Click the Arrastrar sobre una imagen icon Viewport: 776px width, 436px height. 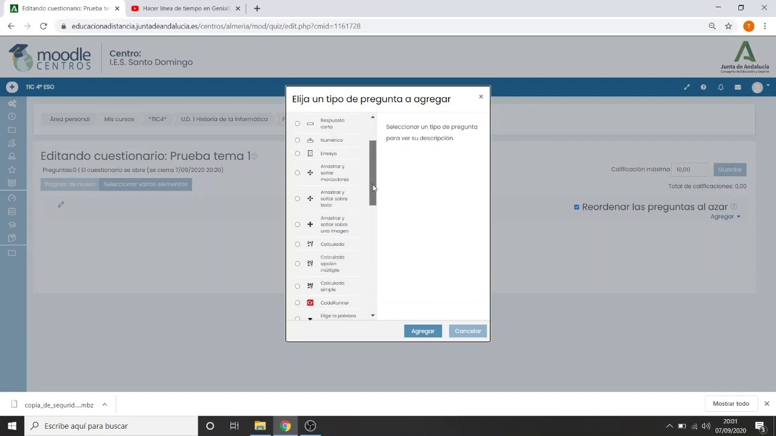point(310,225)
